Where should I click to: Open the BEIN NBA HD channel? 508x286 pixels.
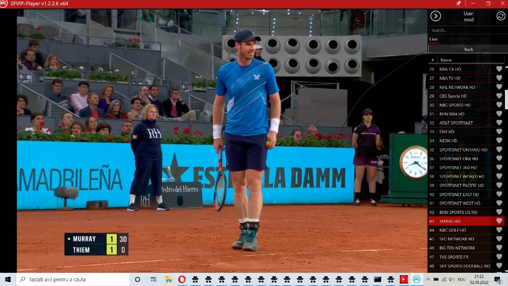pos(466,114)
